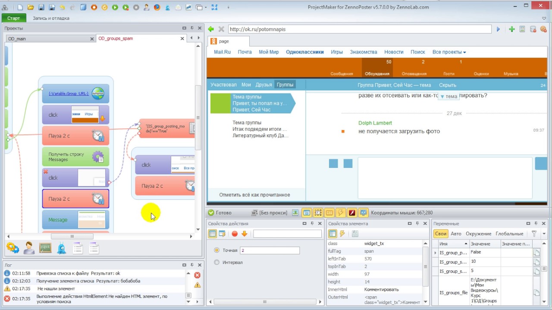Select the Друзья discussion filter tab
Screen dimensions: 552x310
pyautogui.click(x=263, y=85)
